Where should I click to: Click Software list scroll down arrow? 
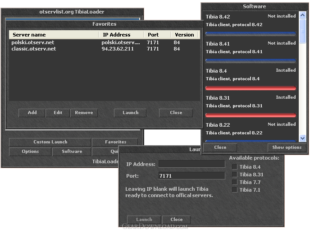pos(302,138)
